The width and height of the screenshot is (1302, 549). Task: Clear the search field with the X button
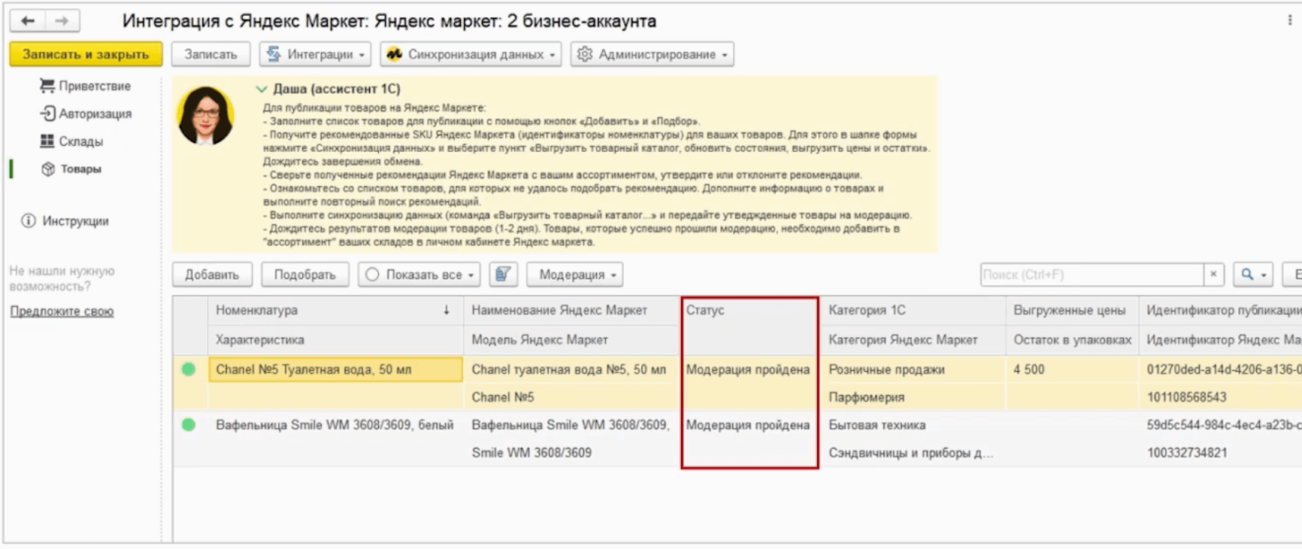click(1213, 274)
